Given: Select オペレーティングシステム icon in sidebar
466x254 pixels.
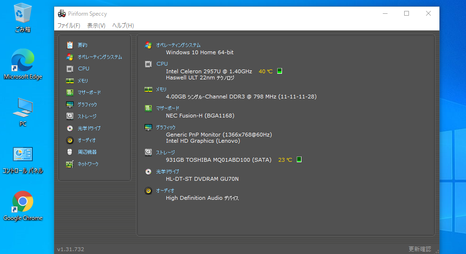Looking at the screenshot, I should 70,57.
